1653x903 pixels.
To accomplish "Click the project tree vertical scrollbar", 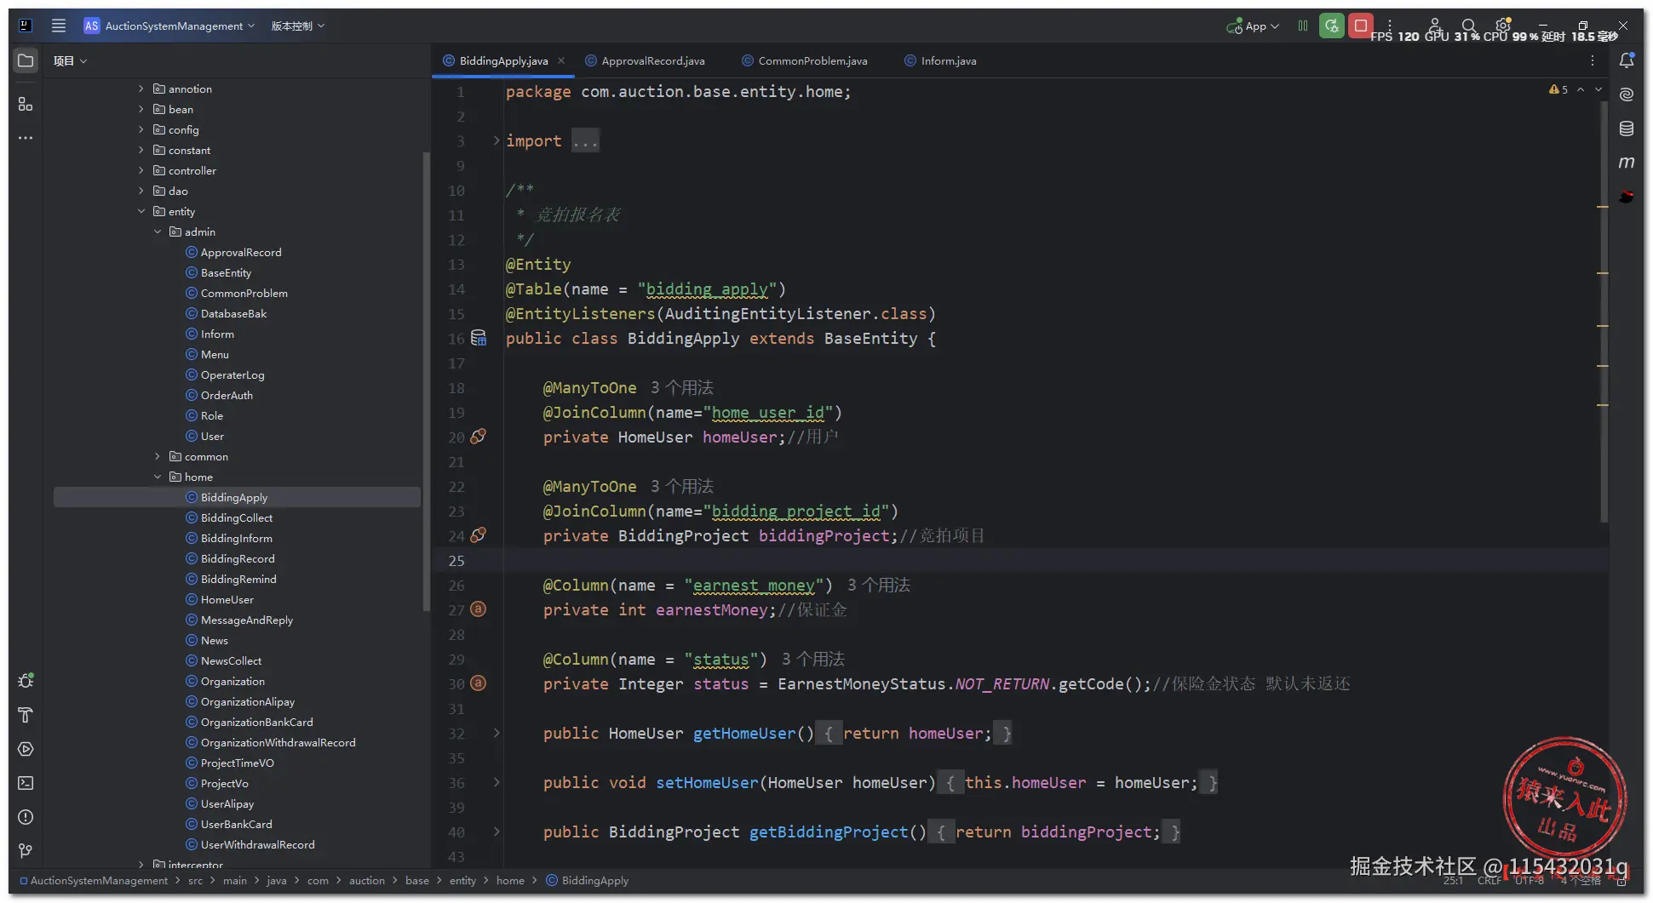I will (426, 381).
